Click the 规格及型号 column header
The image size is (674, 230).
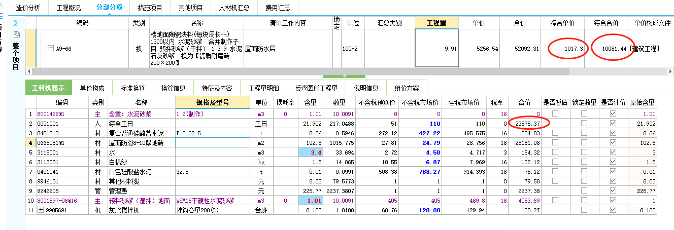(213, 102)
